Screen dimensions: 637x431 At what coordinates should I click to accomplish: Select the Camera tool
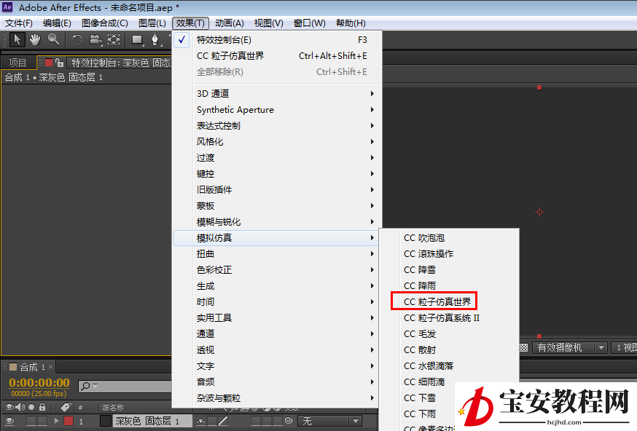point(96,40)
